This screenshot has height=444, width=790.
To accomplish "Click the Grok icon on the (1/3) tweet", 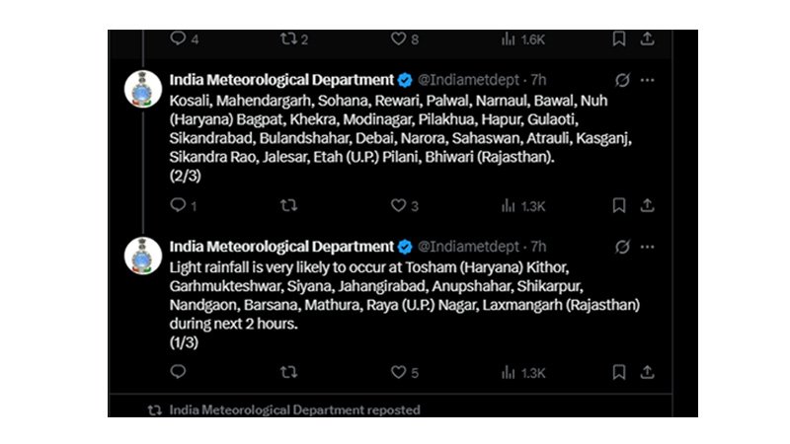I will pos(623,247).
